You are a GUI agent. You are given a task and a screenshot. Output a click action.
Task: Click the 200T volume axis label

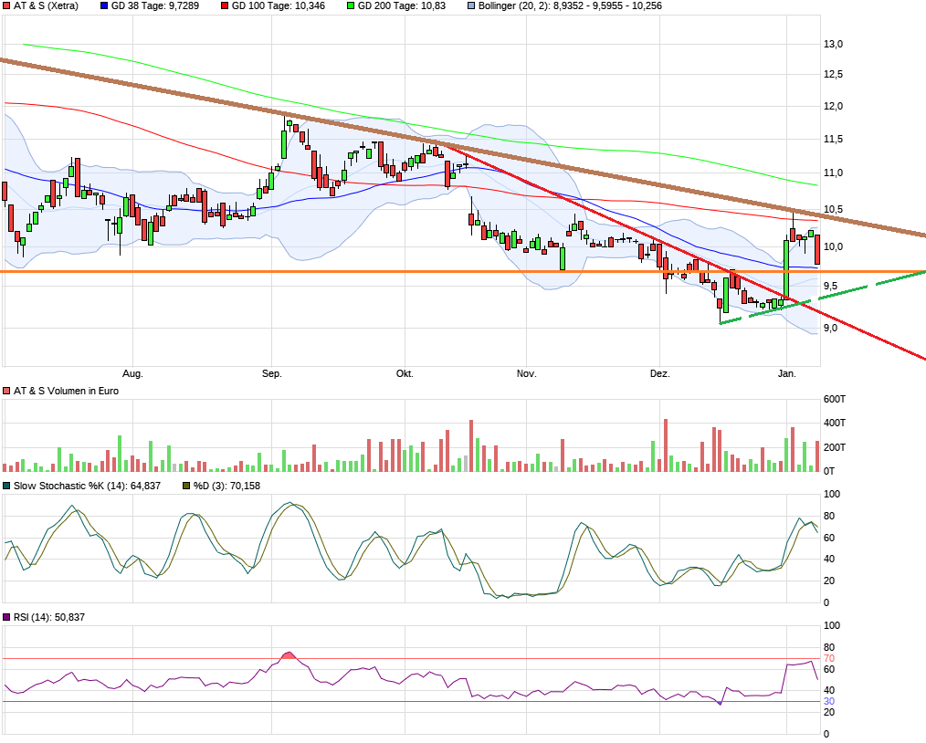[835, 447]
